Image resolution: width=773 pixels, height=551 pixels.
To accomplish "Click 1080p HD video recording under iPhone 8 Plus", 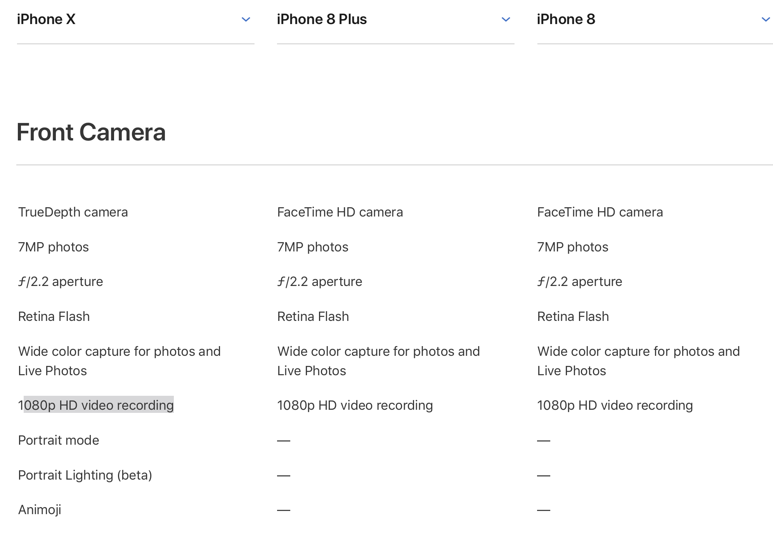I will pos(355,405).
